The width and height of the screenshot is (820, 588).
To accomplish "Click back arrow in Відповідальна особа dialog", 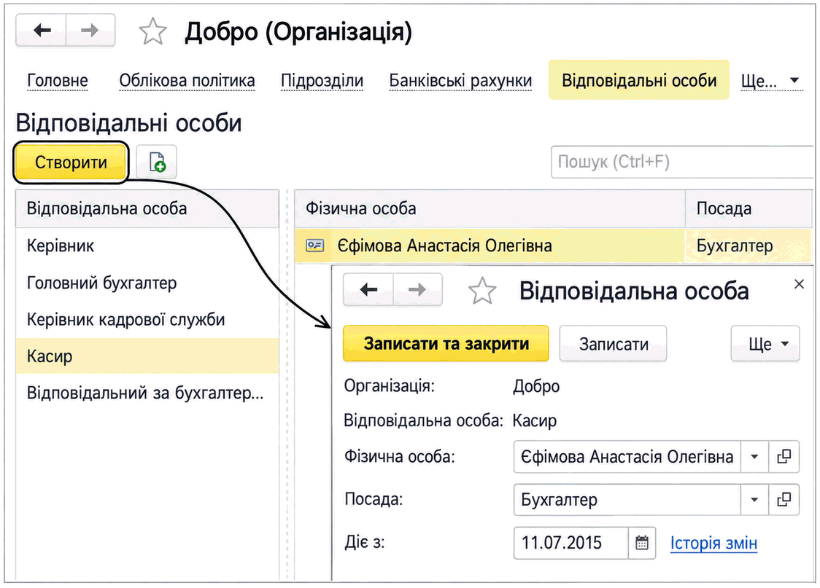I will pyautogui.click(x=368, y=289).
